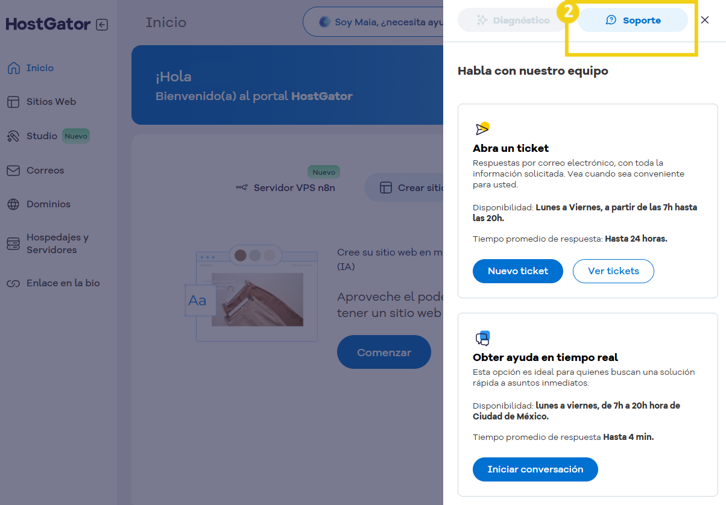Click the Nuevo ticket button
726x505 pixels.
pos(517,271)
